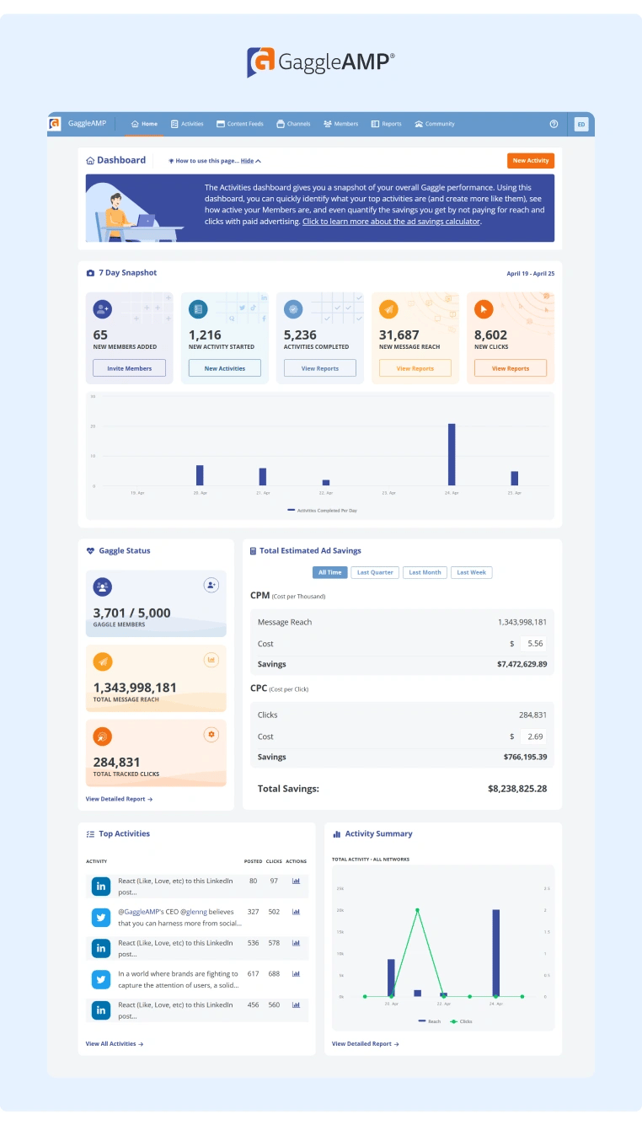Click the Total Tracked Clicks icon

(x=103, y=737)
